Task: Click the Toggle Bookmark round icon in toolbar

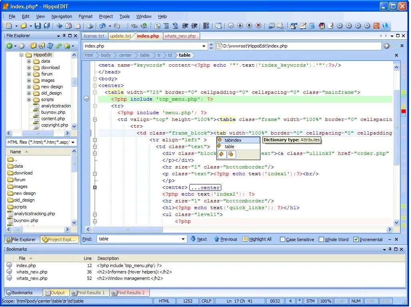Action: tap(231, 26)
